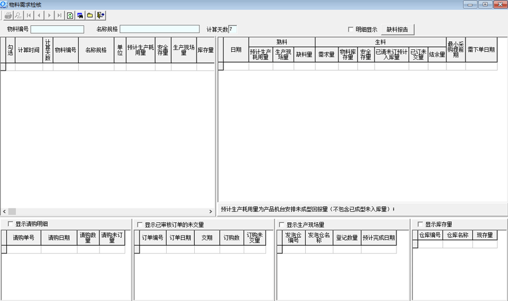The image size is (508, 301).
Task: Jump to last record arrow
Action: (60, 16)
